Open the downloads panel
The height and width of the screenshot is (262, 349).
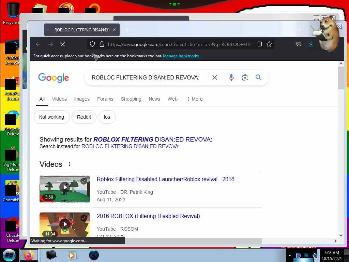(x=311, y=44)
